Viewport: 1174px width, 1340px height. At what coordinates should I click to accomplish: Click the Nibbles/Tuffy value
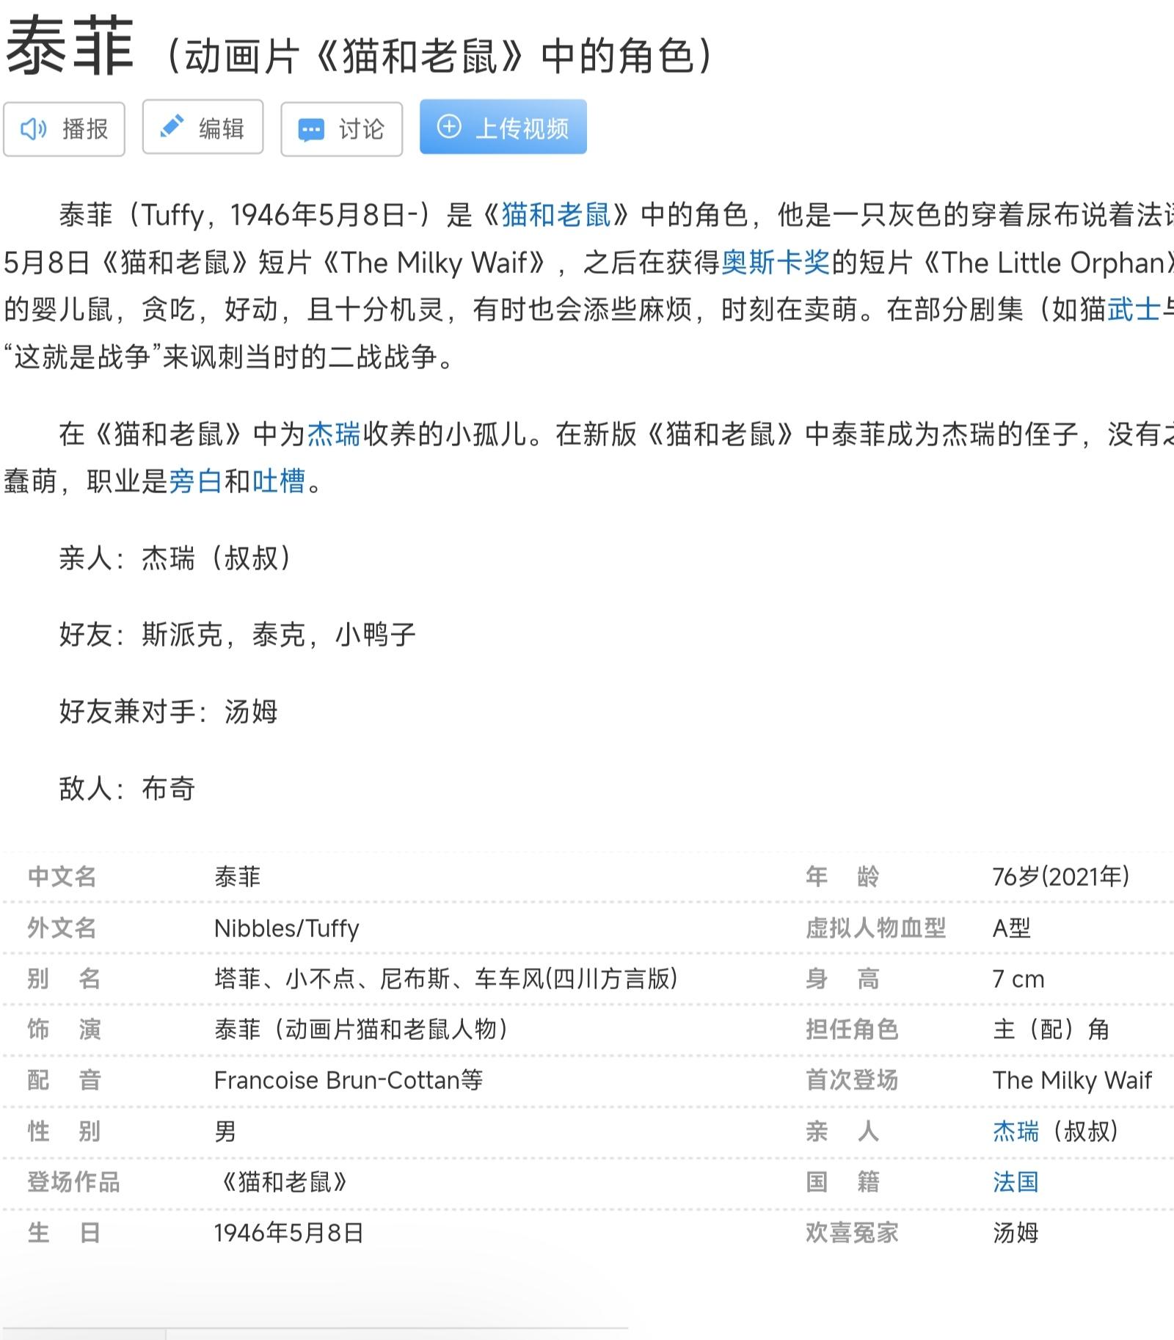(287, 928)
